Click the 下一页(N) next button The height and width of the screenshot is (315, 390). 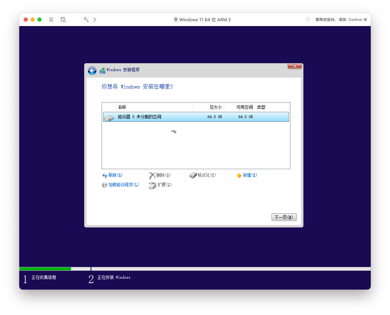point(284,217)
